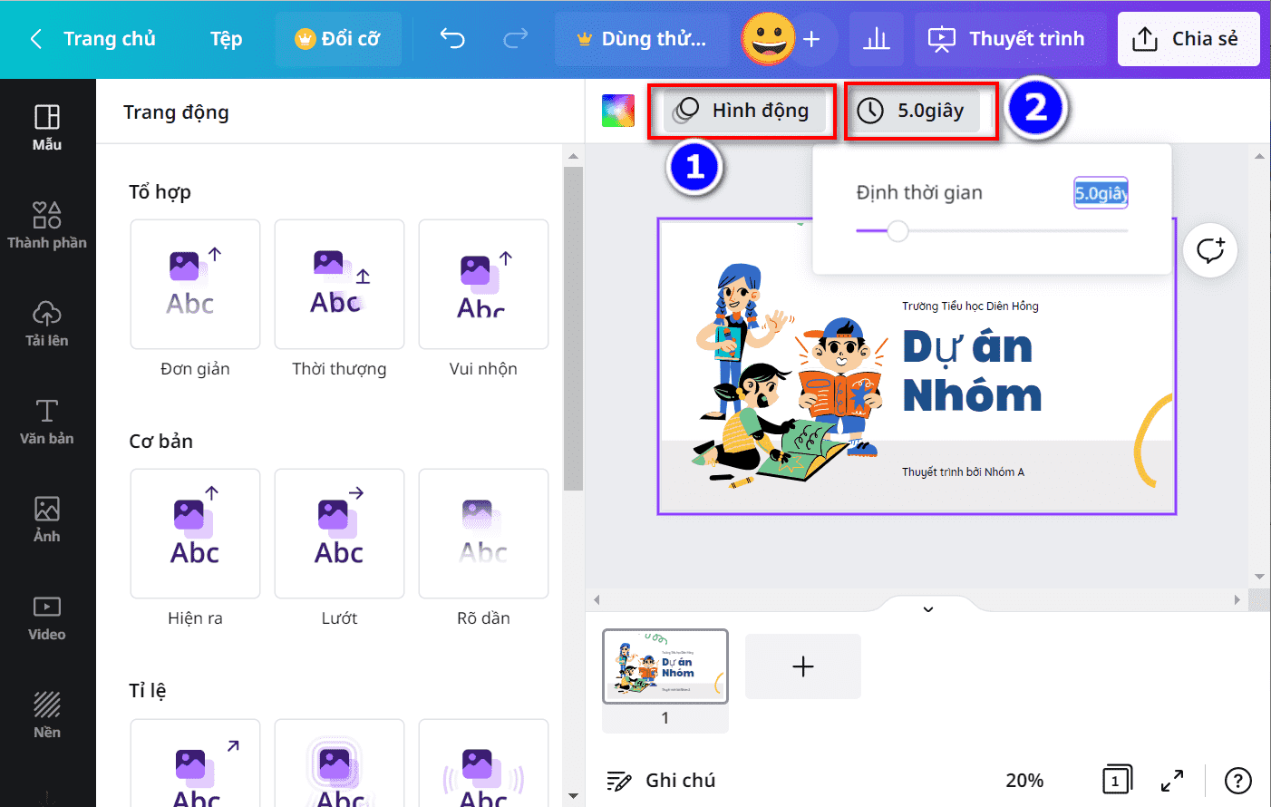1271x807 pixels.
Task: Select the Văn bản text tool
Action: point(47,422)
